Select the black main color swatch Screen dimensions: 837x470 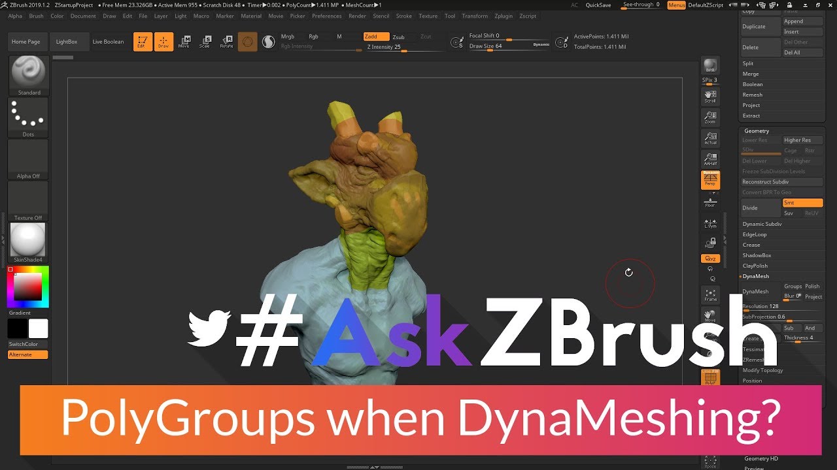(x=18, y=328)
